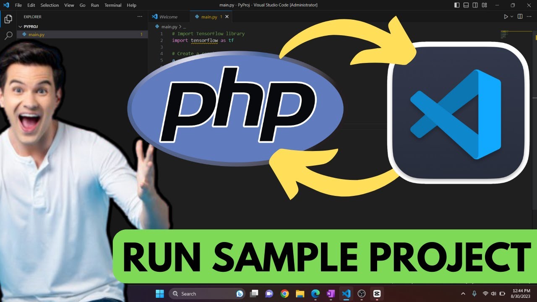Viewport: 537px width, 302px height.
Task: Open the volume tray icon
Action: pyautogui.click(x=493, y=294)
